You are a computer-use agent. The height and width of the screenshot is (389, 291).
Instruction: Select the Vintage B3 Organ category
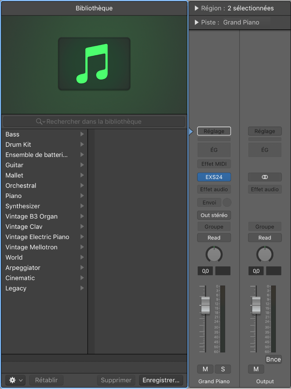31,216
